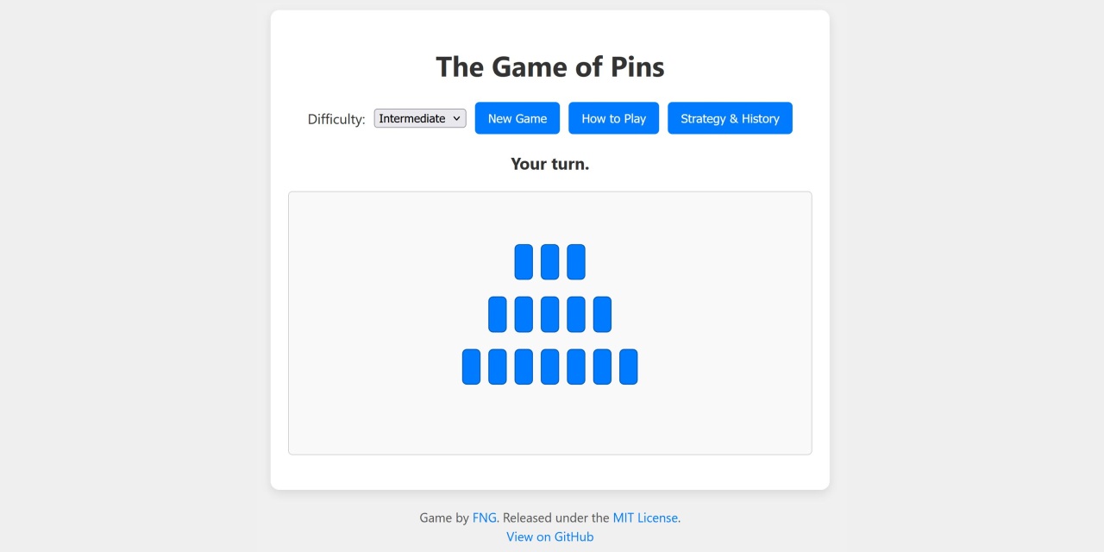Open the MIT License link

coord(645,517)
